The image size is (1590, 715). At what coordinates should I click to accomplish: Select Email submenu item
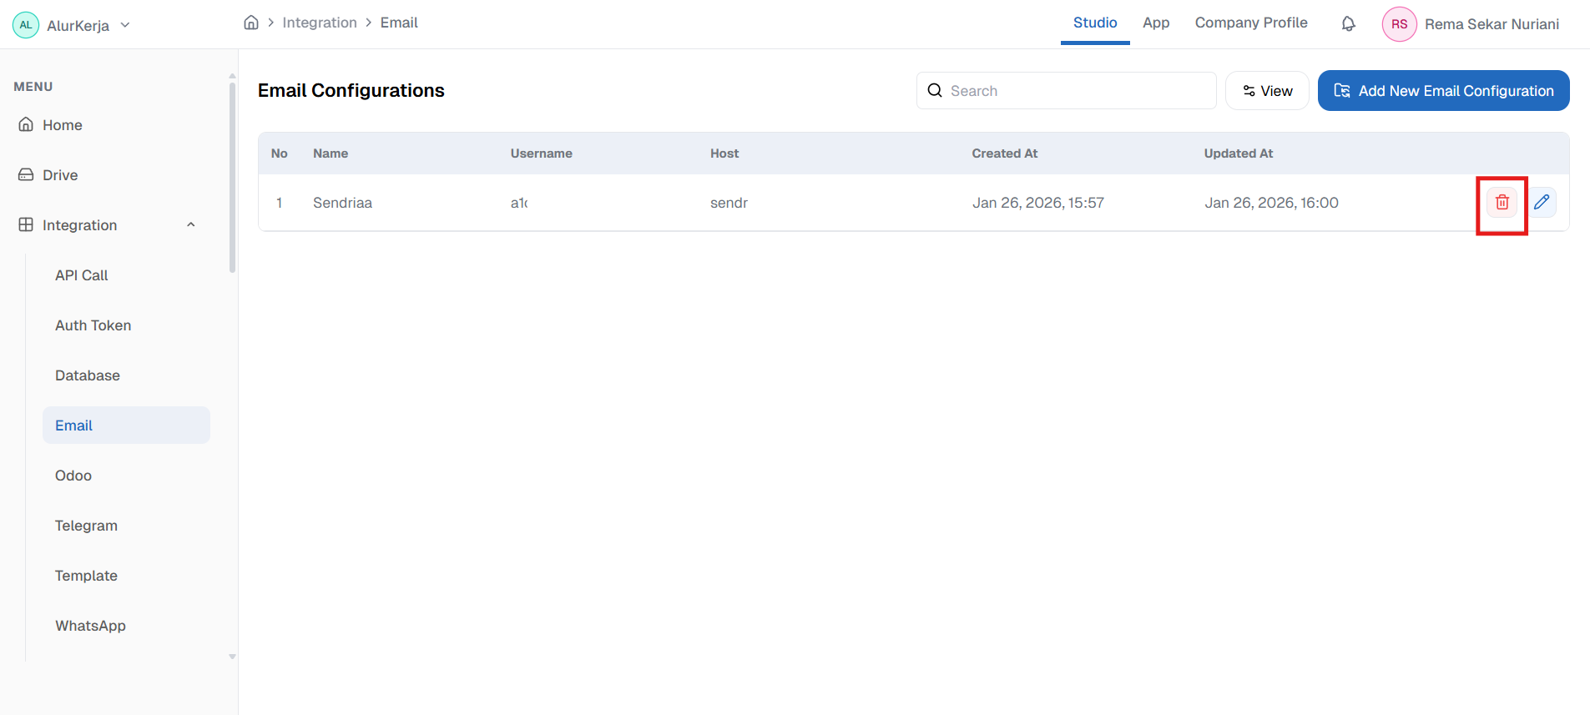[126, 425]
